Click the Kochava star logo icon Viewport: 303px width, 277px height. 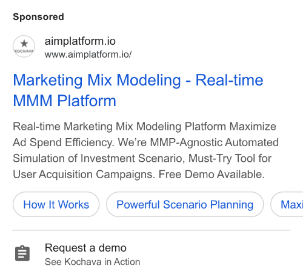point(24,46)
